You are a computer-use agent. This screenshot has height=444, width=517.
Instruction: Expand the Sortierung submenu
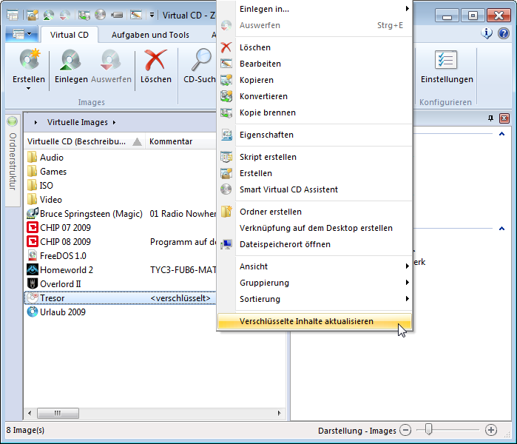pos(314,299)
